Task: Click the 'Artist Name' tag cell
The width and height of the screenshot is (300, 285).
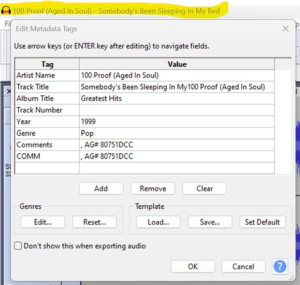Action: pyautogui.click(x=47, y=75)
